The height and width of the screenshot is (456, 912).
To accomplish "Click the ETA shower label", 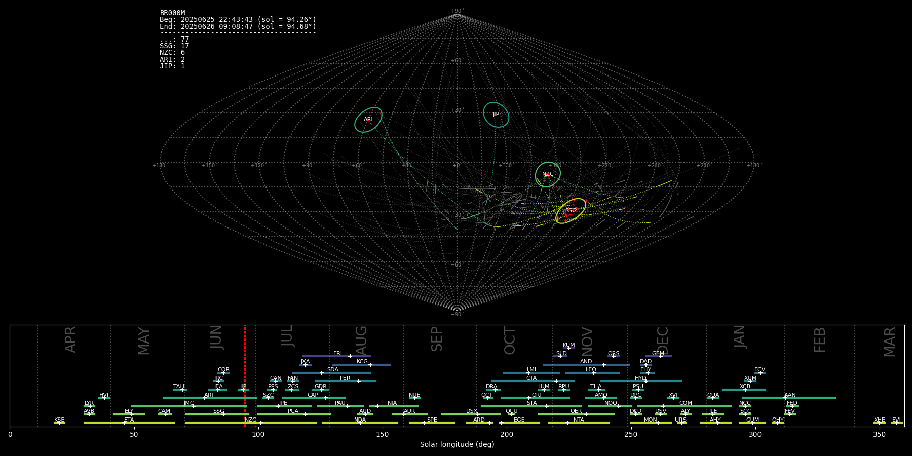I will [129, 420].
